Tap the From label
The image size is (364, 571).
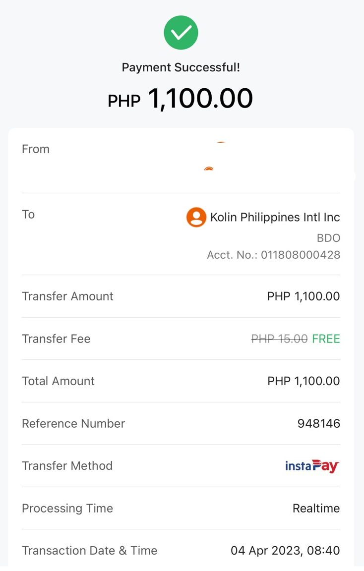click(x=36, y=149)
